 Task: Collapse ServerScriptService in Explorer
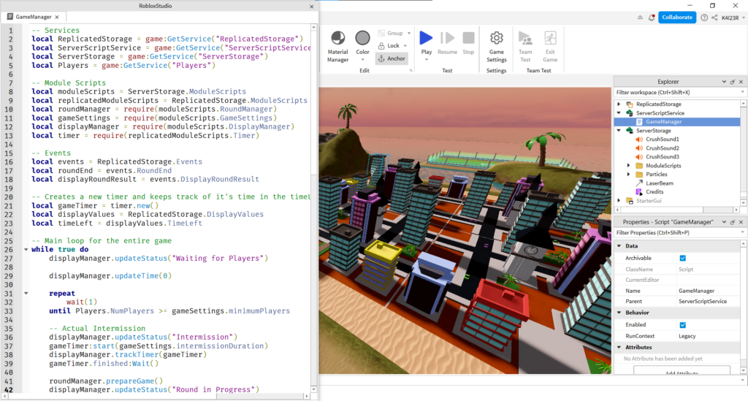(x=619, y=113)
